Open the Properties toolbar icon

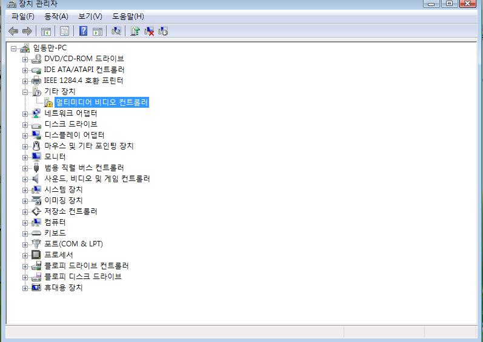pyautogui.click(x=64, y=31)
